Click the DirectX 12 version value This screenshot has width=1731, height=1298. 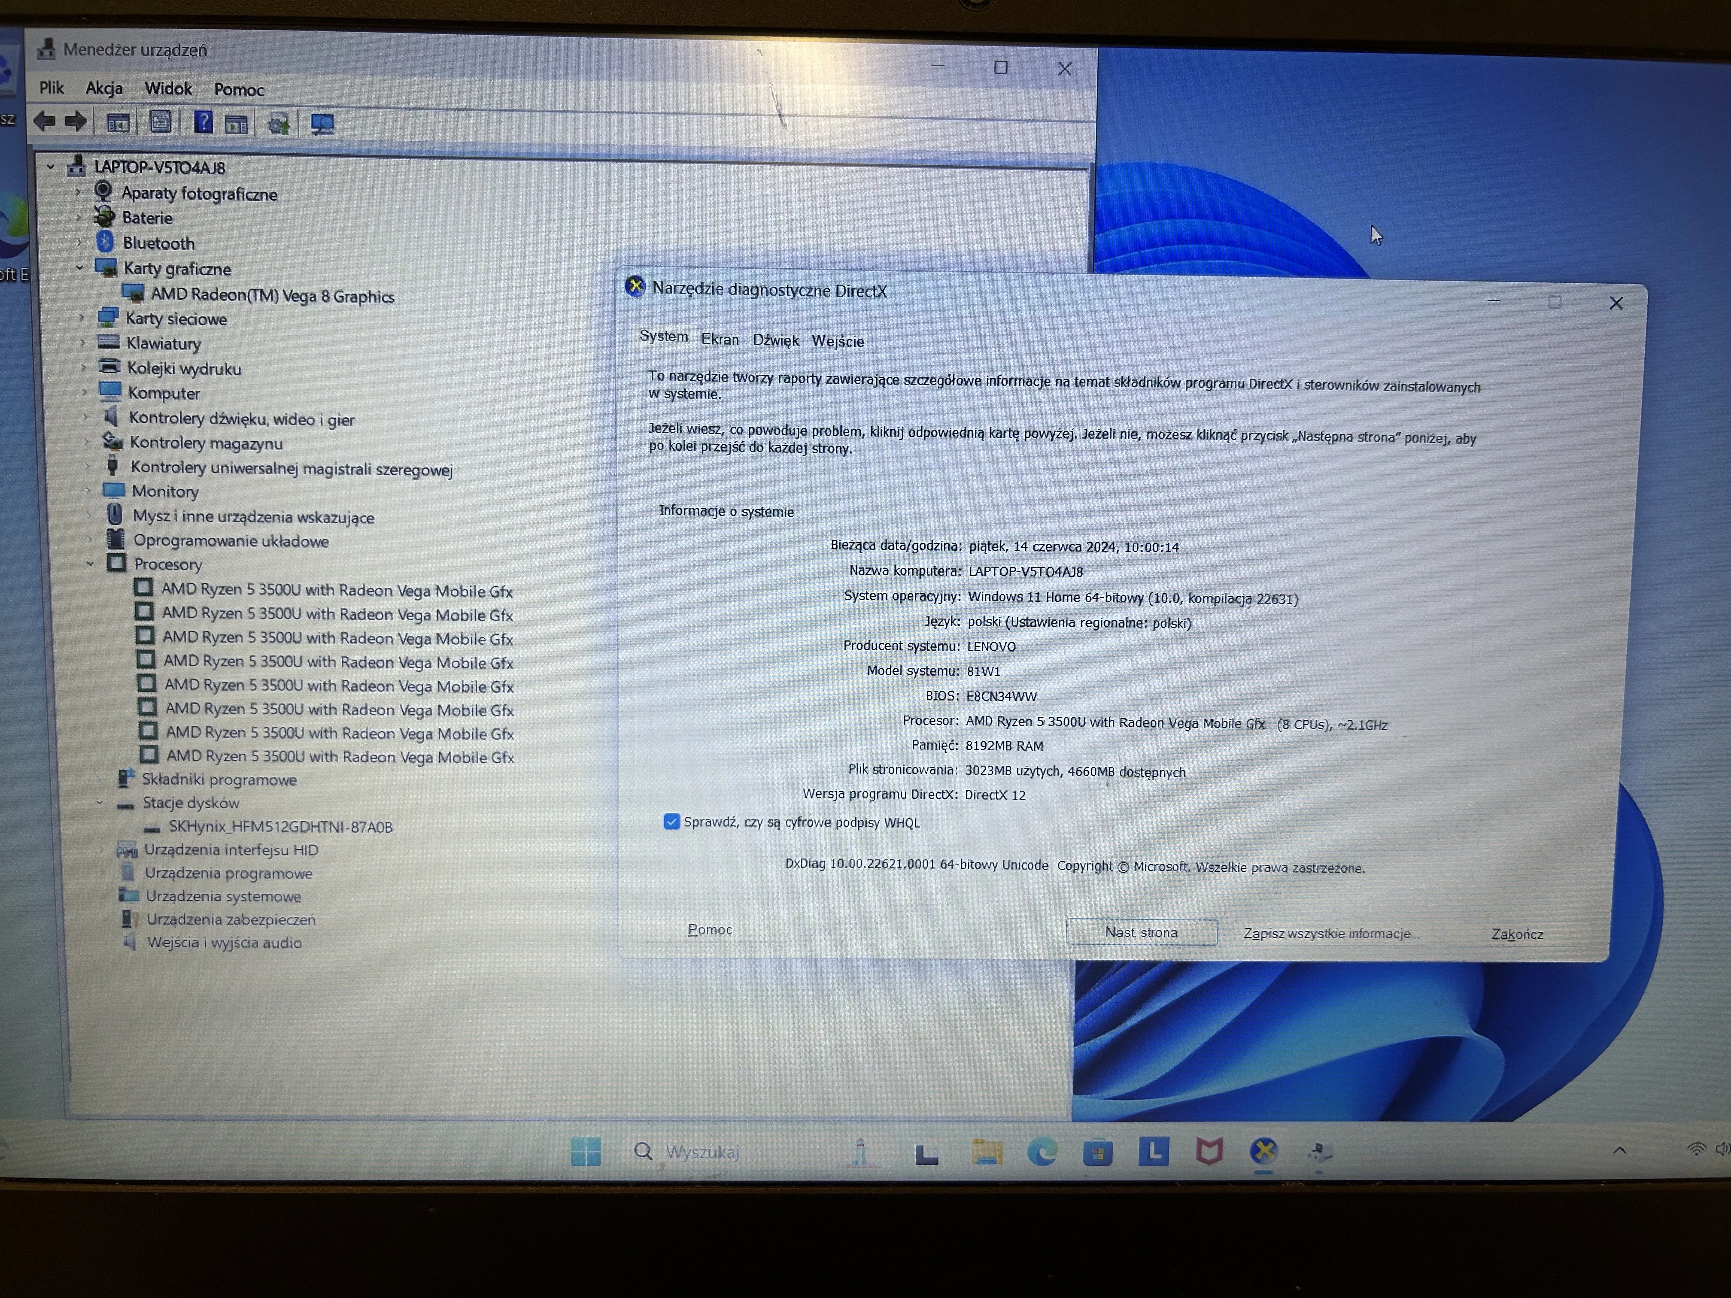995,794
